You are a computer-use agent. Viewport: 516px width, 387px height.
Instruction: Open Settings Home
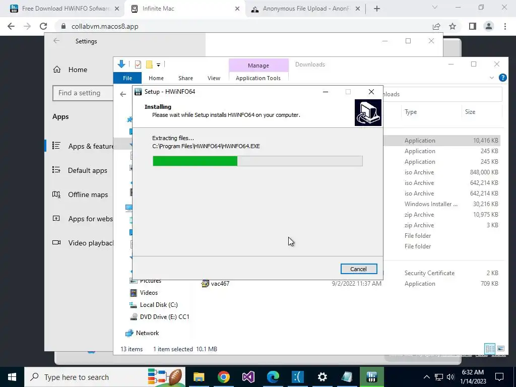coord(78,70)
